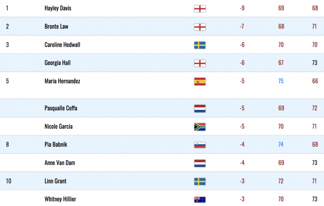The height and width of the screenshot is (206, 324).
Task: Click Australia flag for Whitney Hillier
Action: click(200, 199)
